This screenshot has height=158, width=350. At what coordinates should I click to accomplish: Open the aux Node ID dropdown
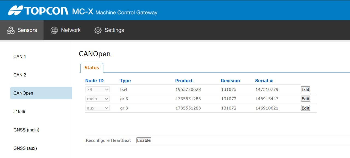click(x=97, y=108)
